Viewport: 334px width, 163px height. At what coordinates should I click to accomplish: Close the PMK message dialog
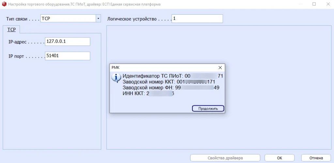pos(220,67)
